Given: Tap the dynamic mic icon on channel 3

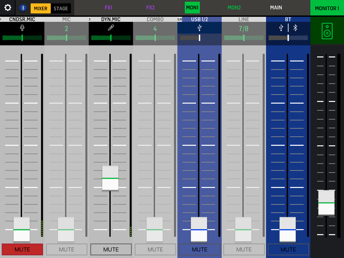Looking at the screenshot, I should pos(111,28).
